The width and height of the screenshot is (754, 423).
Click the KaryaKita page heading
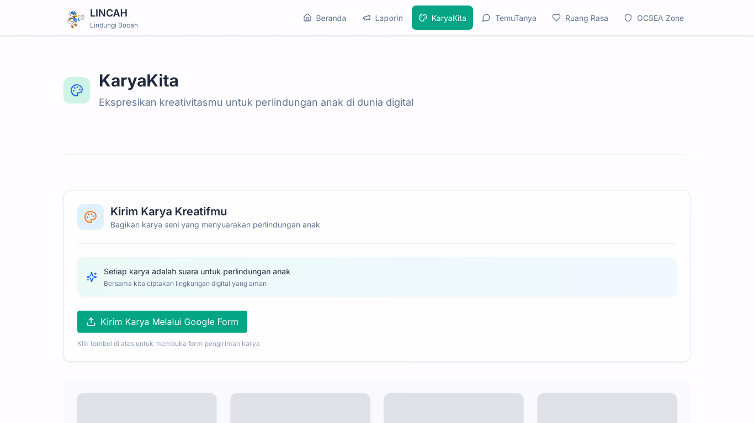click(139, 80)
